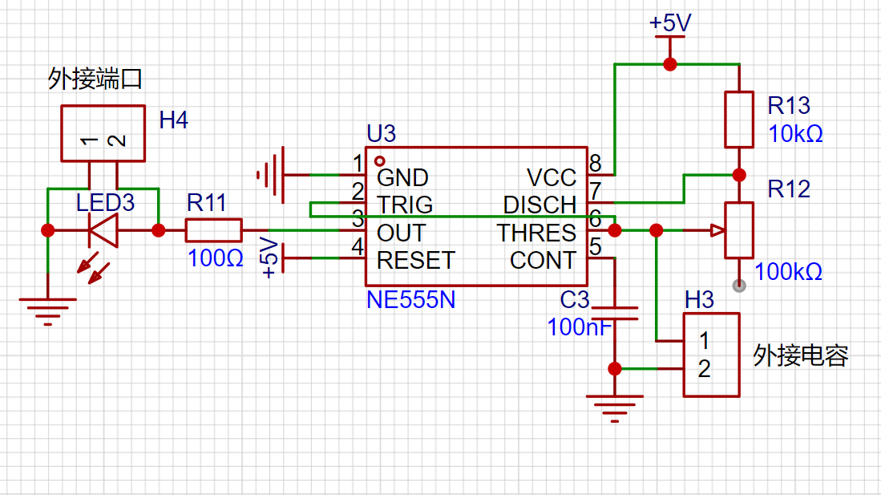The width and height of the screenshot is (881, 495).
Task: Click the OUT pin label on U3
Action: click(401, 233)
